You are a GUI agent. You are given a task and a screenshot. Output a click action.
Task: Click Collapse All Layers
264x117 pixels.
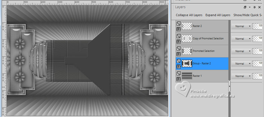[189, 15]
